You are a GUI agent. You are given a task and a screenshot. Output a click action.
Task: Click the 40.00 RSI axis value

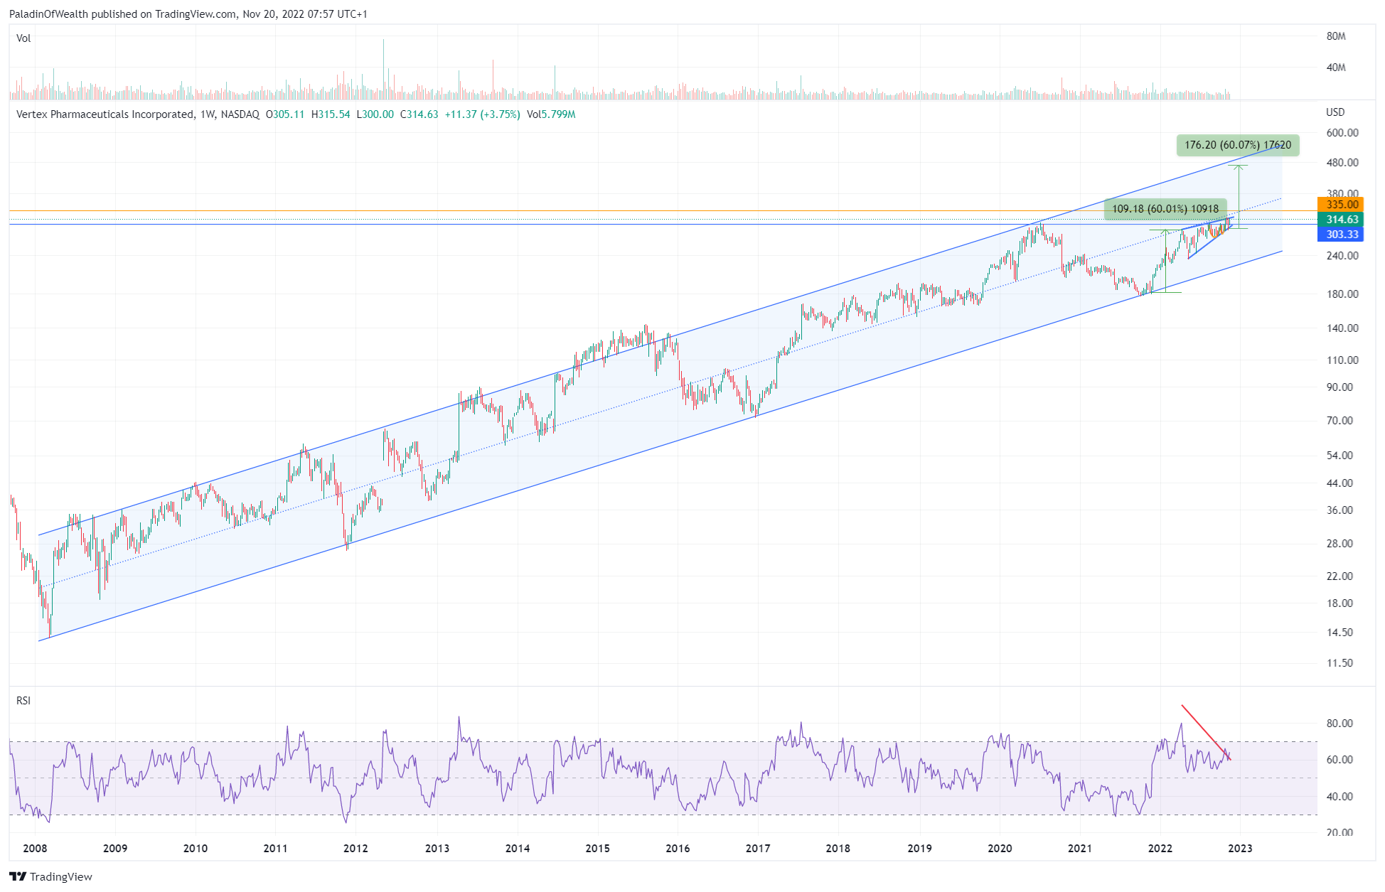(1339, 797)
